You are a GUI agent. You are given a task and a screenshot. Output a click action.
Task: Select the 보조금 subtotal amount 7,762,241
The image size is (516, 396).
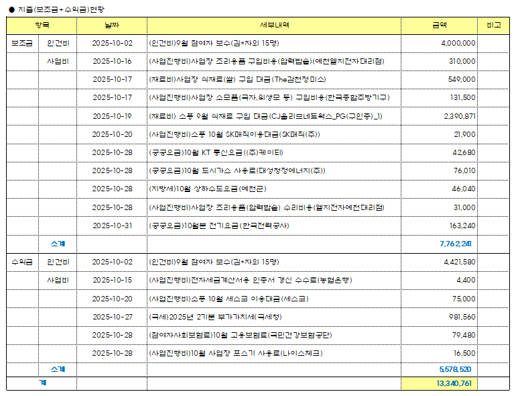pyautogui.click(x=439, y=243)
